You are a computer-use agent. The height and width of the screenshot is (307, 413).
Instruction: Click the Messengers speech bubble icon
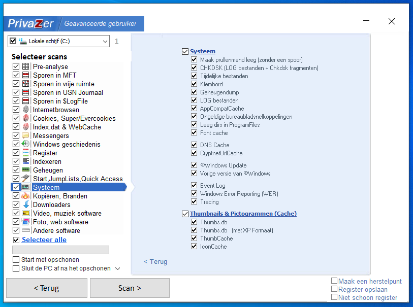pyautogui.click(x=26, y=135)
